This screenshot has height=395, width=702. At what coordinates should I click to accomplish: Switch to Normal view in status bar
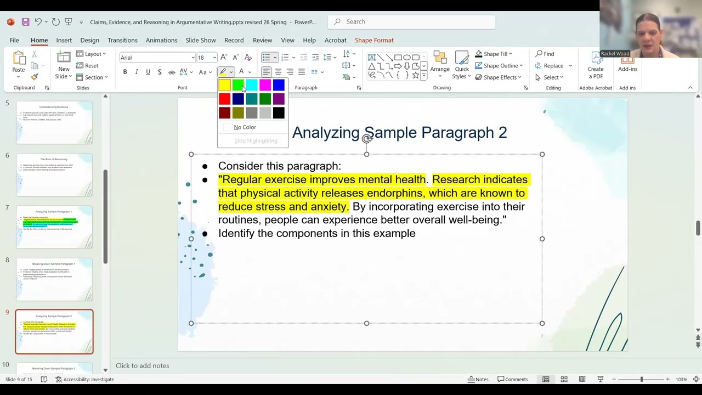[546, 379]
